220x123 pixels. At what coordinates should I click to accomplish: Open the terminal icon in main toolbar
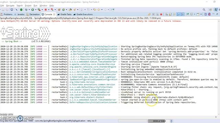coord(12,10)
